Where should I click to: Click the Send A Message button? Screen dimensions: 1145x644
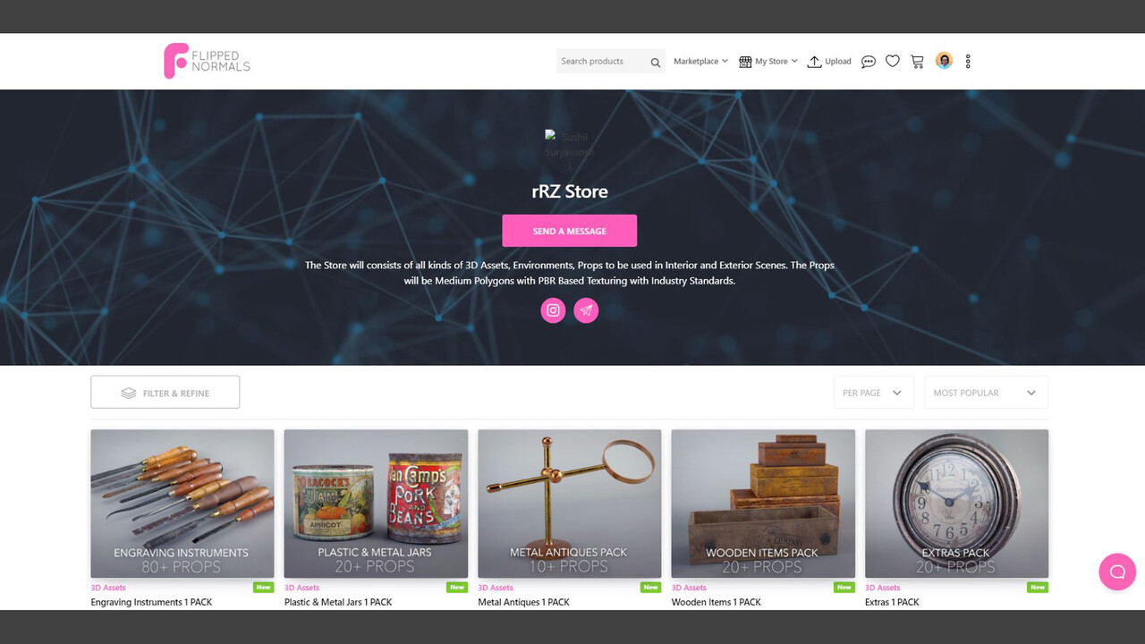click(569, 231)
